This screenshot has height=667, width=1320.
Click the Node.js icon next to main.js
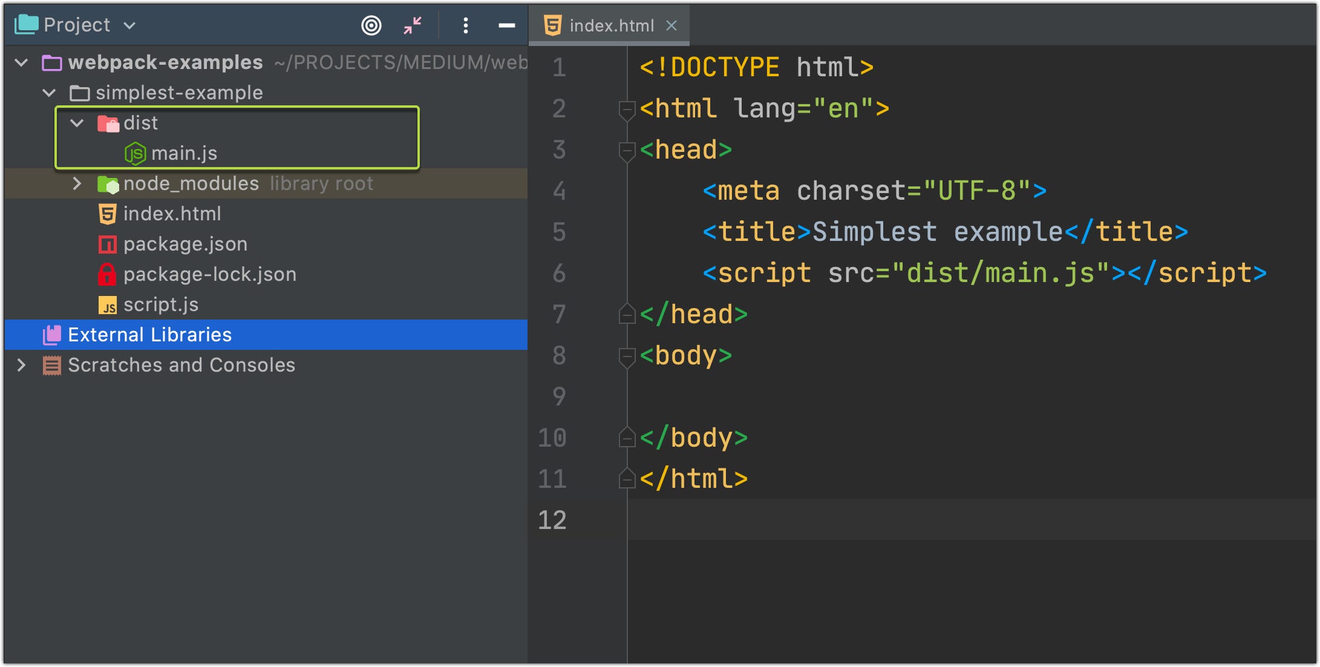point(135,153)
